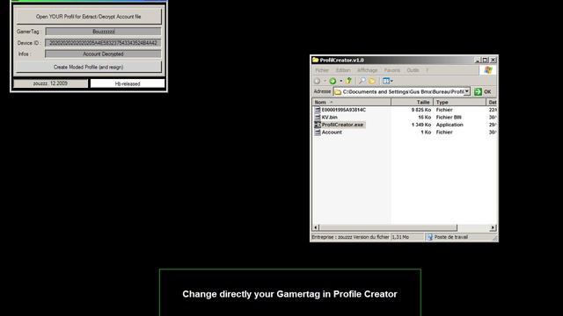Click the Poste de travail status bar icon
Viewport: 563px width, 316px height.
click(430, 237)
